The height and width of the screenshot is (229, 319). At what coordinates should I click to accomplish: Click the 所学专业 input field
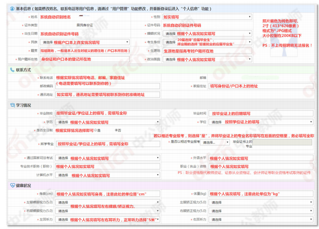pyautogui.click(x=108, y=144)
